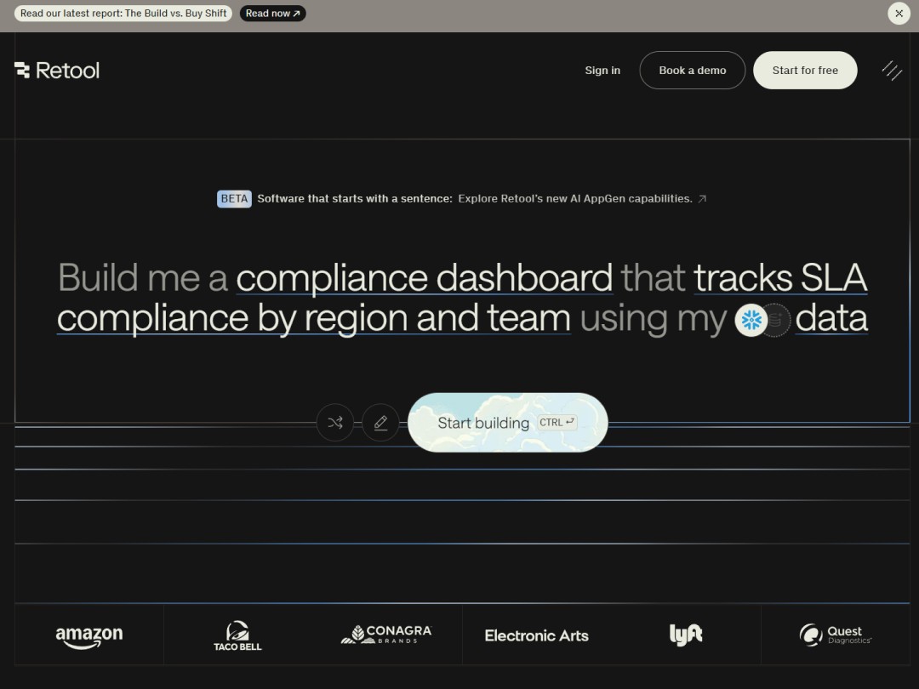Dismiss the Build vs. Buy Shift banner
The width and height of the screenshot is (919, 689).
point(899,14)
